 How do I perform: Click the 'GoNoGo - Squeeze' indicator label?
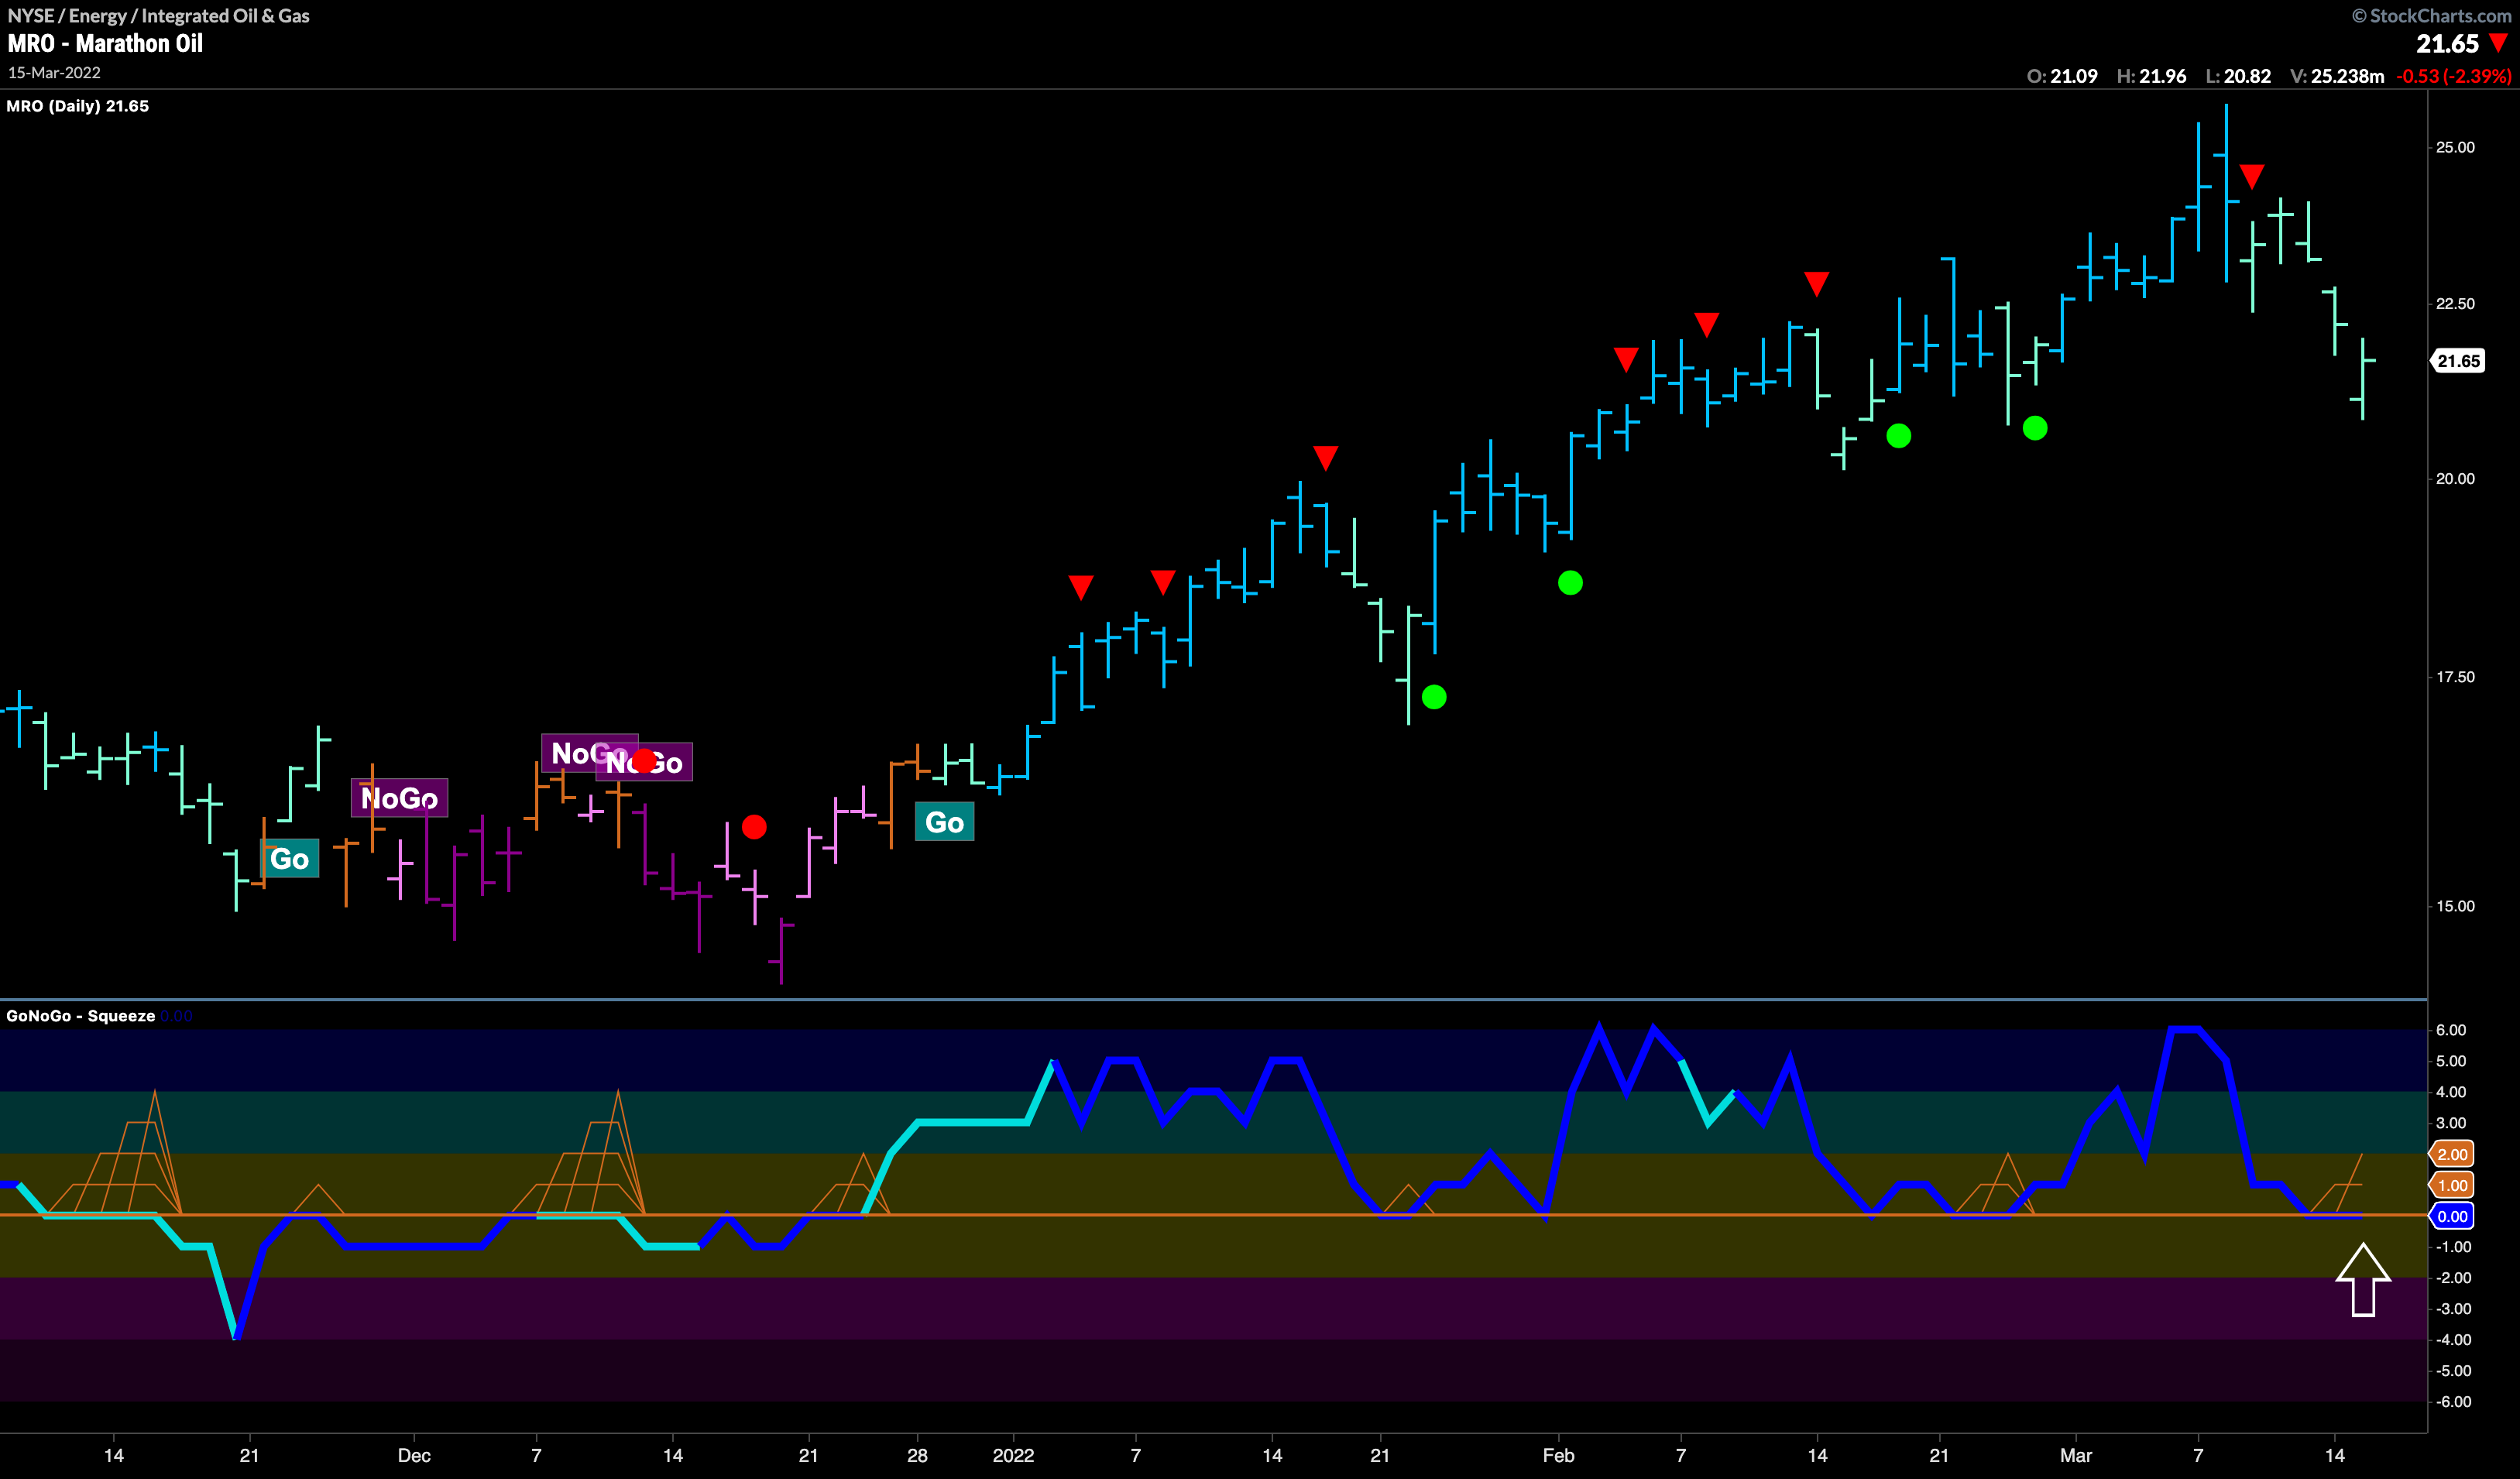click(81, 1016)
